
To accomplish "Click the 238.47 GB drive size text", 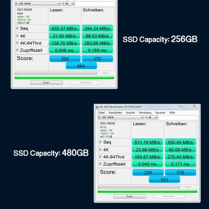I will [23, 23].
